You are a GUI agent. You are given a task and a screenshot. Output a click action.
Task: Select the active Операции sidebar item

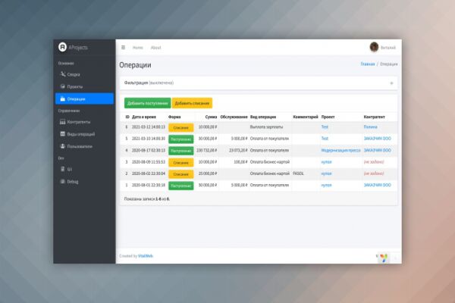84,98
